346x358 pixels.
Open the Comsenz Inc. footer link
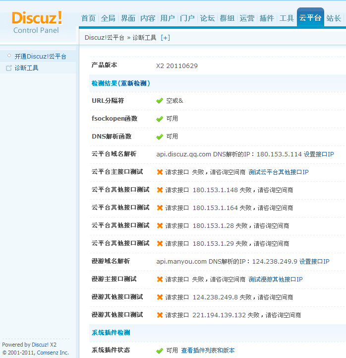click(53, 353)
